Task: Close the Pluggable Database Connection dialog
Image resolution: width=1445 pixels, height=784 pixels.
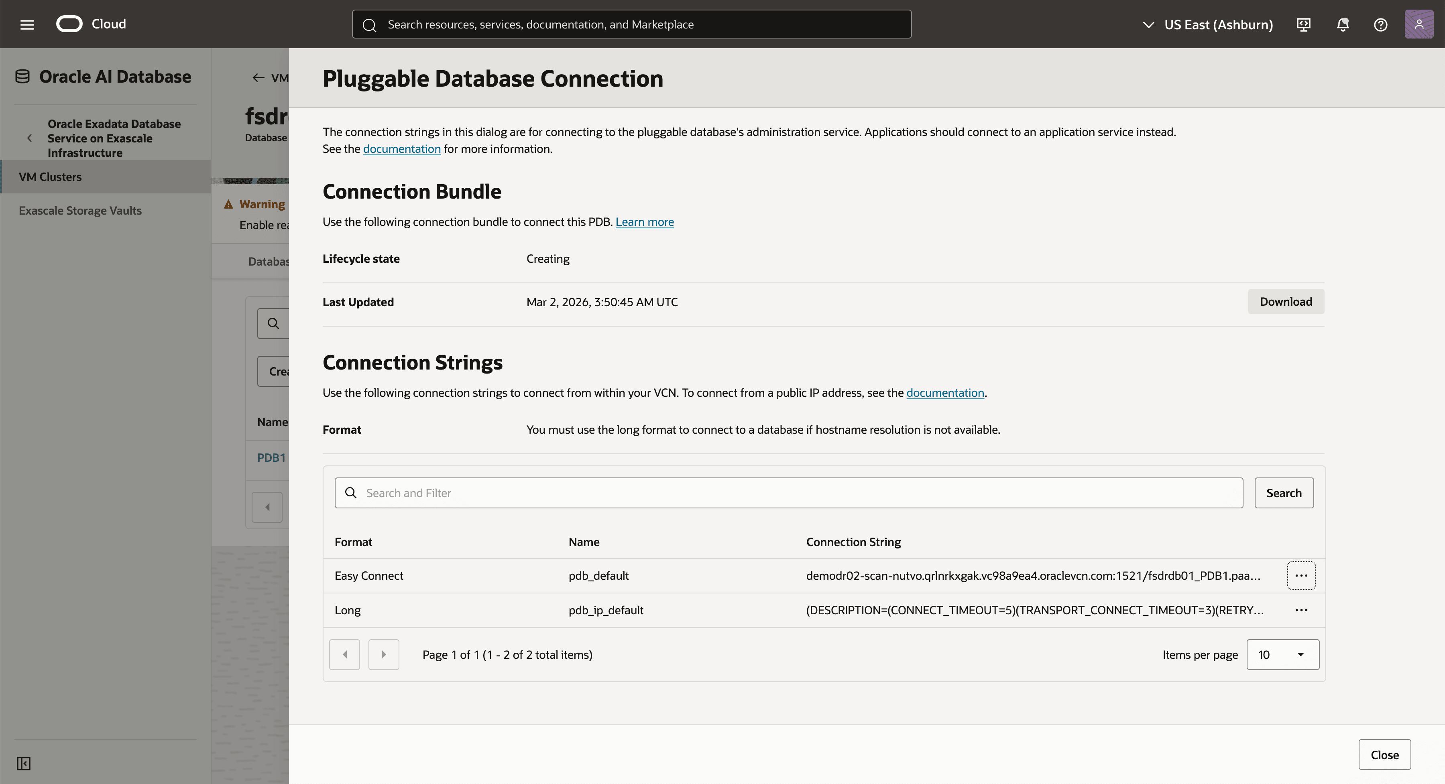Action: click(x=1384, y=754)
